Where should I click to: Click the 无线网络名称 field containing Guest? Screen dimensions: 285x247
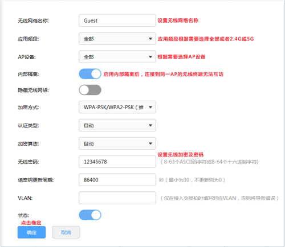(x=117, y=20)
